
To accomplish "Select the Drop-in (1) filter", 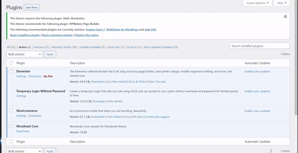I will pyautogui.click(x=134, y=47).
